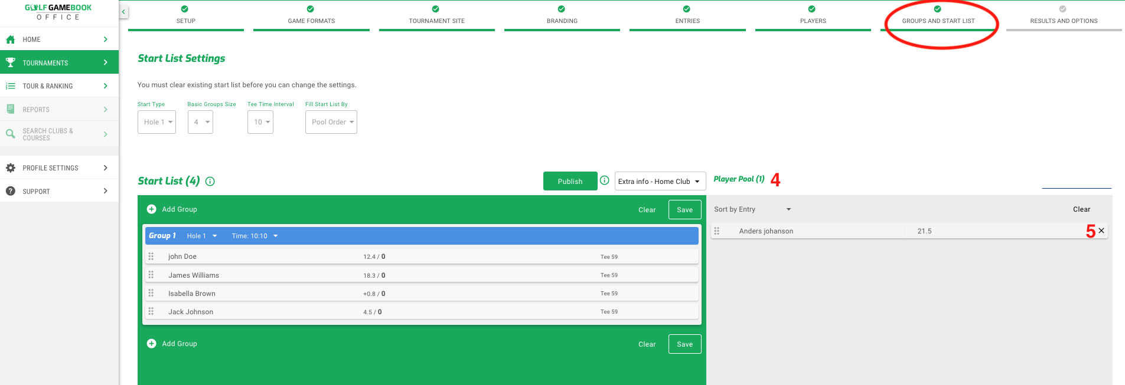The width and height of the screenshot is (1125, 385).
Task: Click the Support help icon in sidebar
Action: (11, 191)
